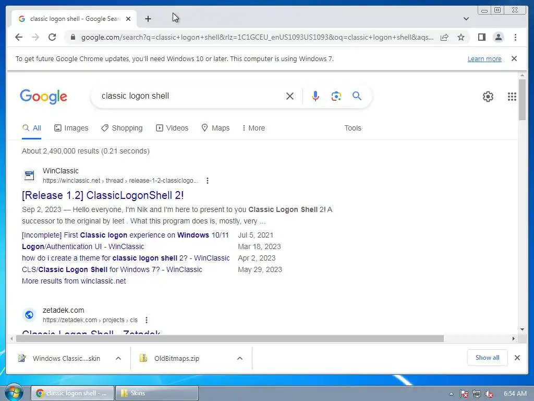Click the horizontal scrollbar right arrow

point(514,338)
